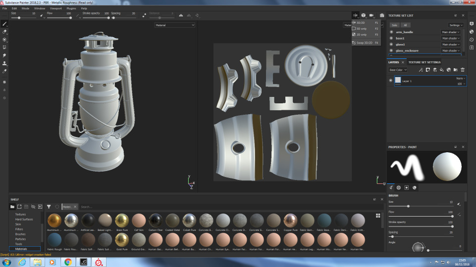Image resolution: width=476 pixels, height=267 pixels.
Task: Select the Eraser tool
Action: click(x=4, y=32)
